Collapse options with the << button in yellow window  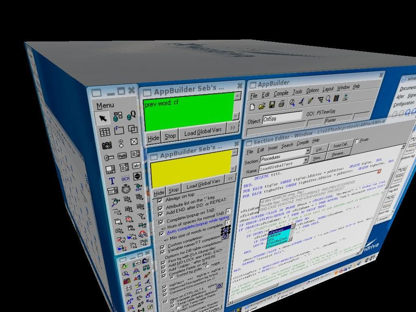pos(230,178)
